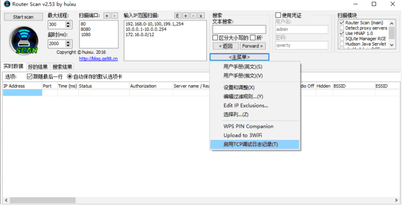This screenshot has width=402, height=205.
Task: Click the BSSID column header
Action: tap(354, 86)
